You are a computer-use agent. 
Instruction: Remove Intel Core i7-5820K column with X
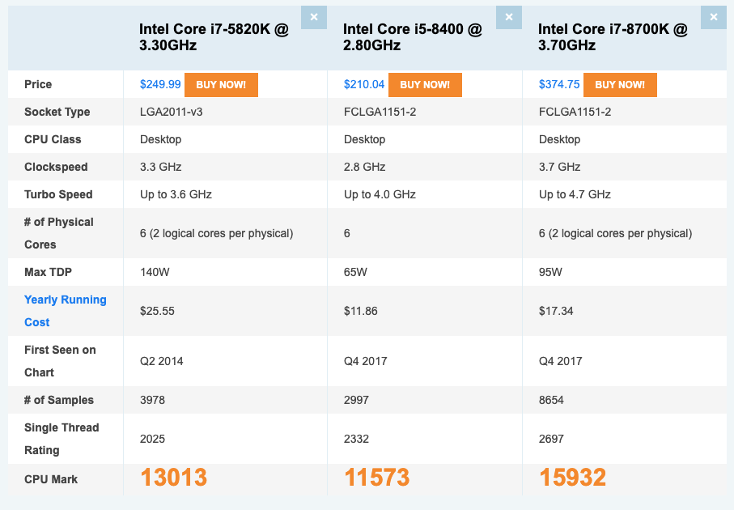[313, 17]
